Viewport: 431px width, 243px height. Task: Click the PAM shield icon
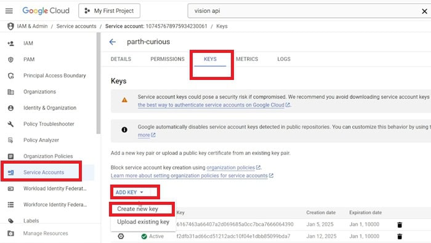click(x=10, y=60)
